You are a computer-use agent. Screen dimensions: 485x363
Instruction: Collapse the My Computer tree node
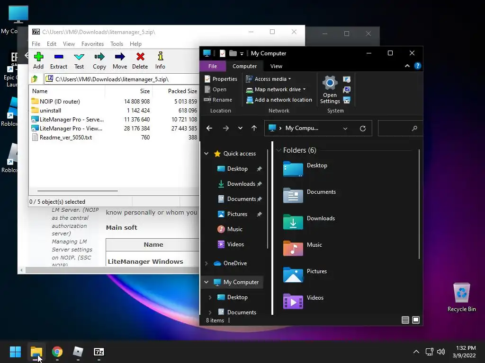tap(207, 282)
